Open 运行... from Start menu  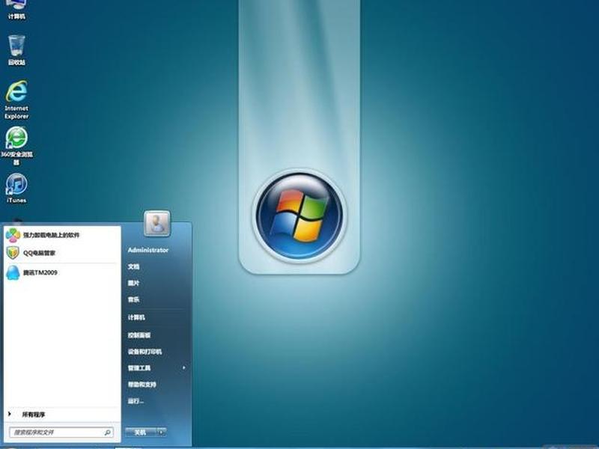click(x=136, y=401)
